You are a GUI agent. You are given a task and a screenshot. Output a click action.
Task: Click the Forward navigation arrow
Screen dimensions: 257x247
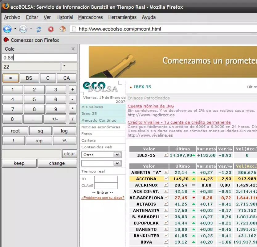click(23, 29)
